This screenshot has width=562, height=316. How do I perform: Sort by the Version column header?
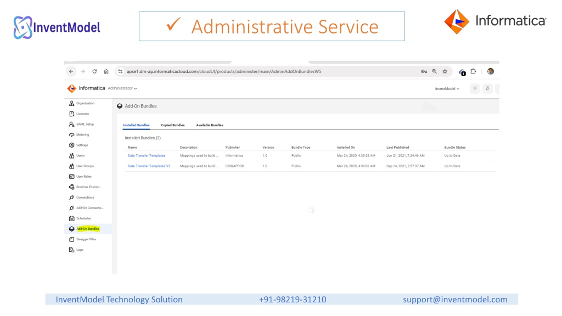(268, 147)
